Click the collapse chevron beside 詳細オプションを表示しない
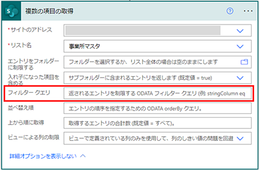259x170 pixels. click(83, 156)
